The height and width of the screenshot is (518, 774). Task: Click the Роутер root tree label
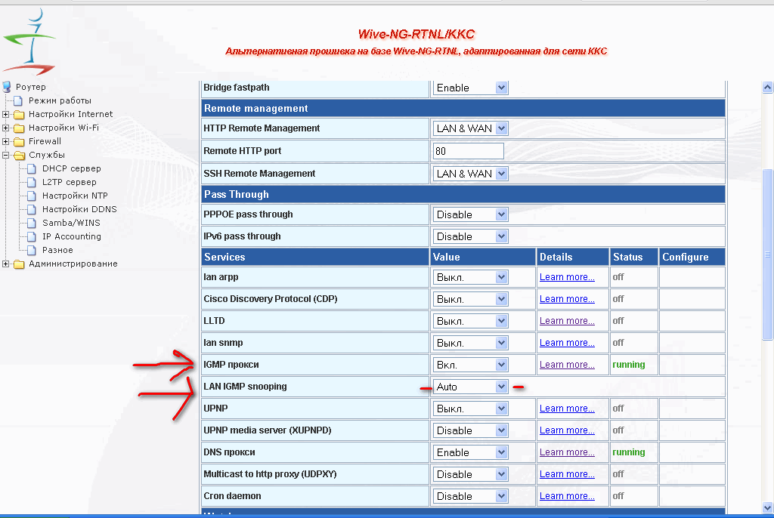[x=30, y=87]
